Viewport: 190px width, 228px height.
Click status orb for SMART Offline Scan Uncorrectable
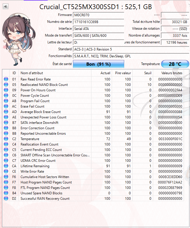[6, 155]
